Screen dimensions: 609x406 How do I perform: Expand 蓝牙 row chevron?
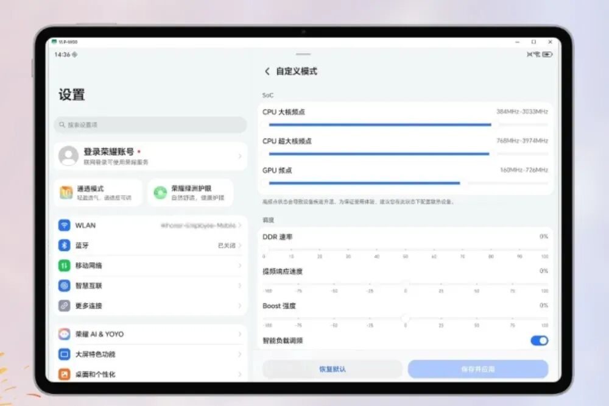coord(239,246)
